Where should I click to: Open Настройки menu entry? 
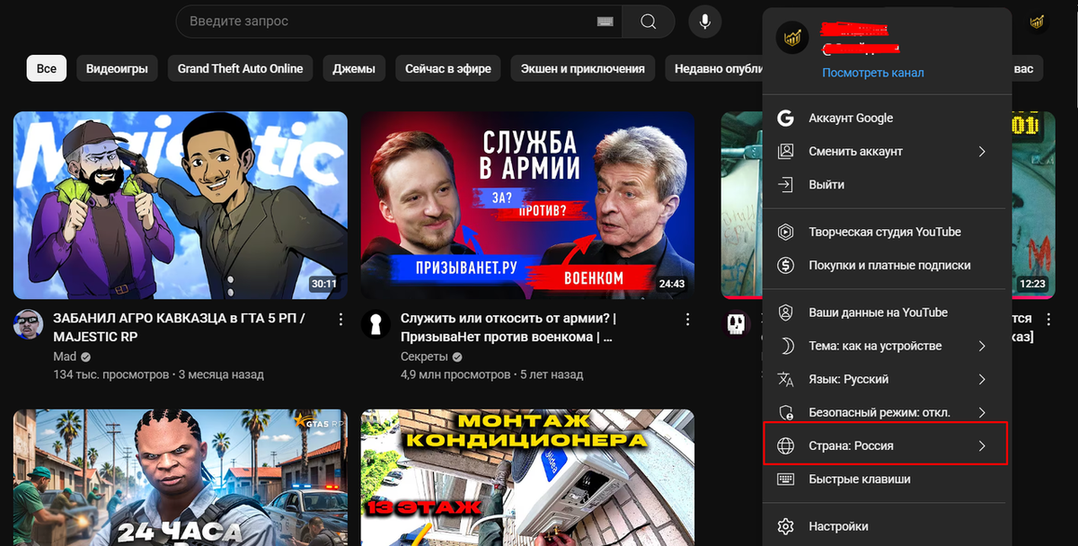(887, 526)
